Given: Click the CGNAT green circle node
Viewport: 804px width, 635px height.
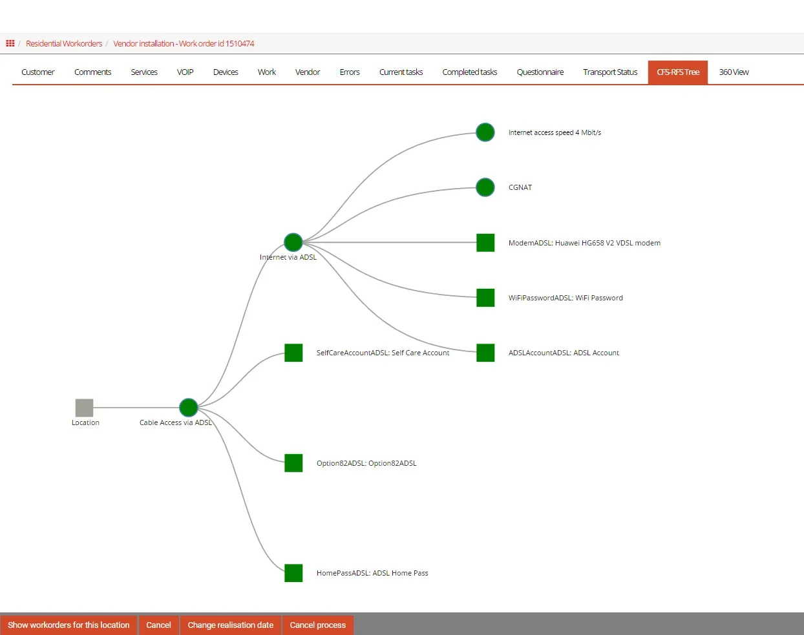Looking at the screenshot, I should pos(485,187).
